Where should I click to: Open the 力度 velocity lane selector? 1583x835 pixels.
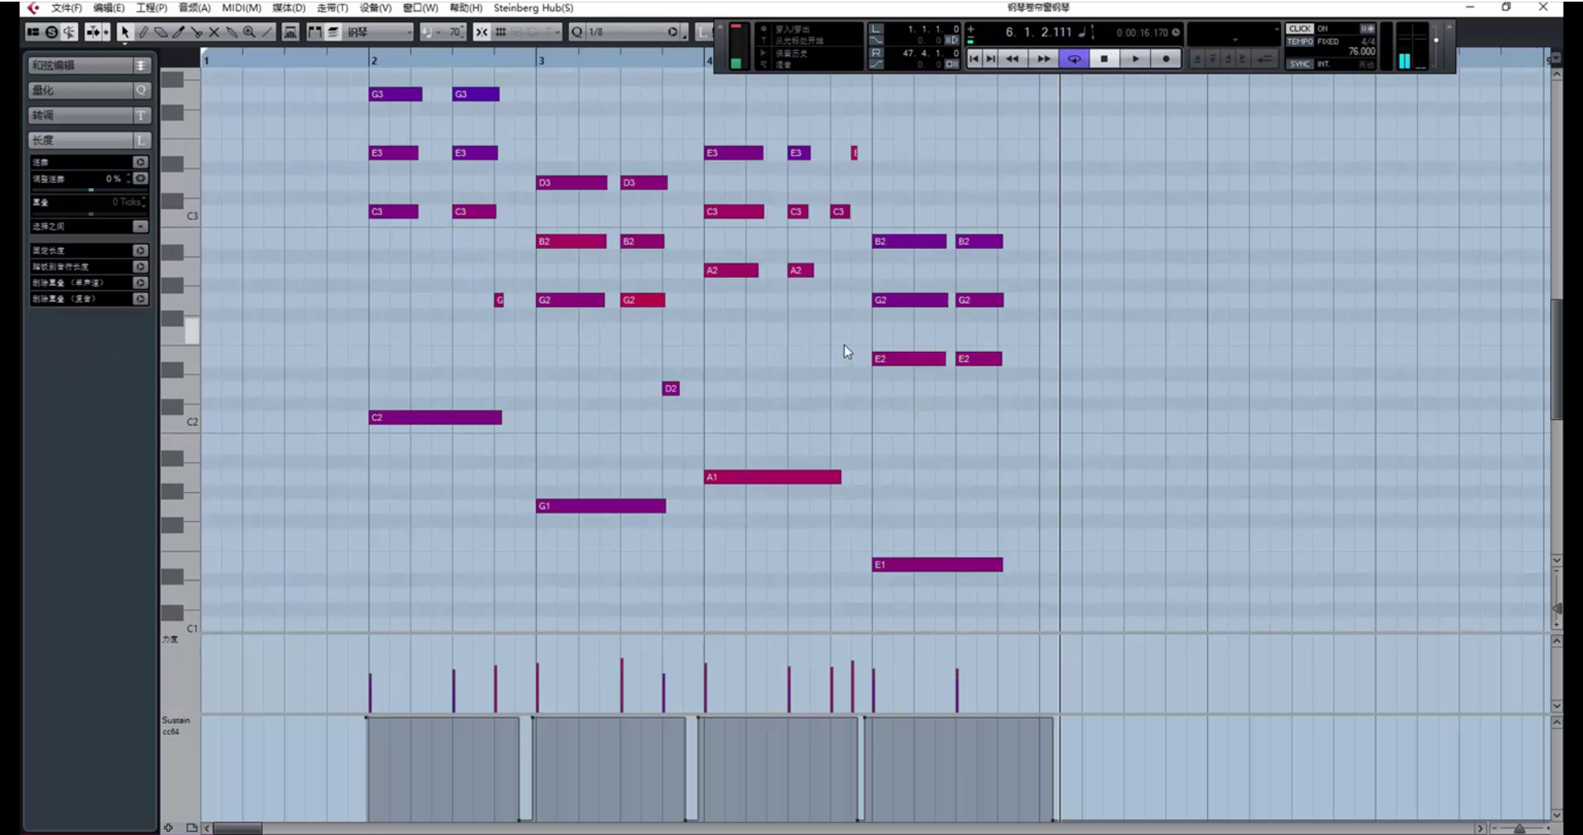tap(170, 640)
